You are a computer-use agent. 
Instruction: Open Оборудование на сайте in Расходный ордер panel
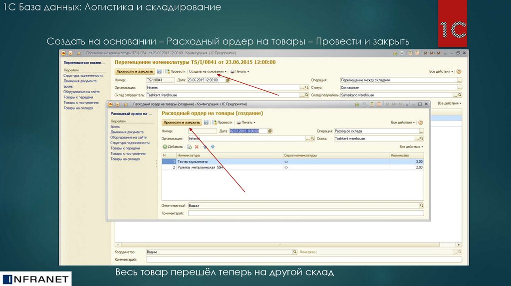click(128, 138)
